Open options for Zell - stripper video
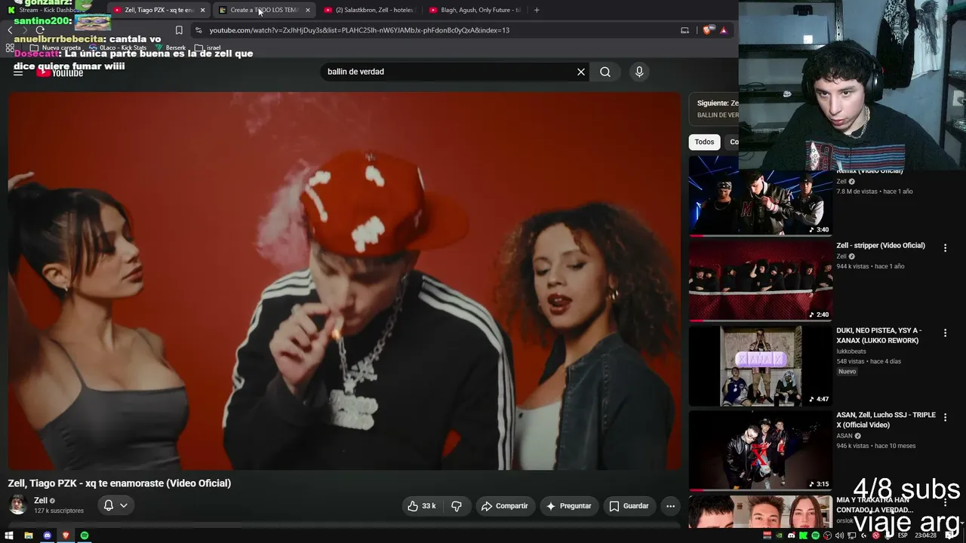The width and height of the screenshot is (966, 543). pos(945,247)
